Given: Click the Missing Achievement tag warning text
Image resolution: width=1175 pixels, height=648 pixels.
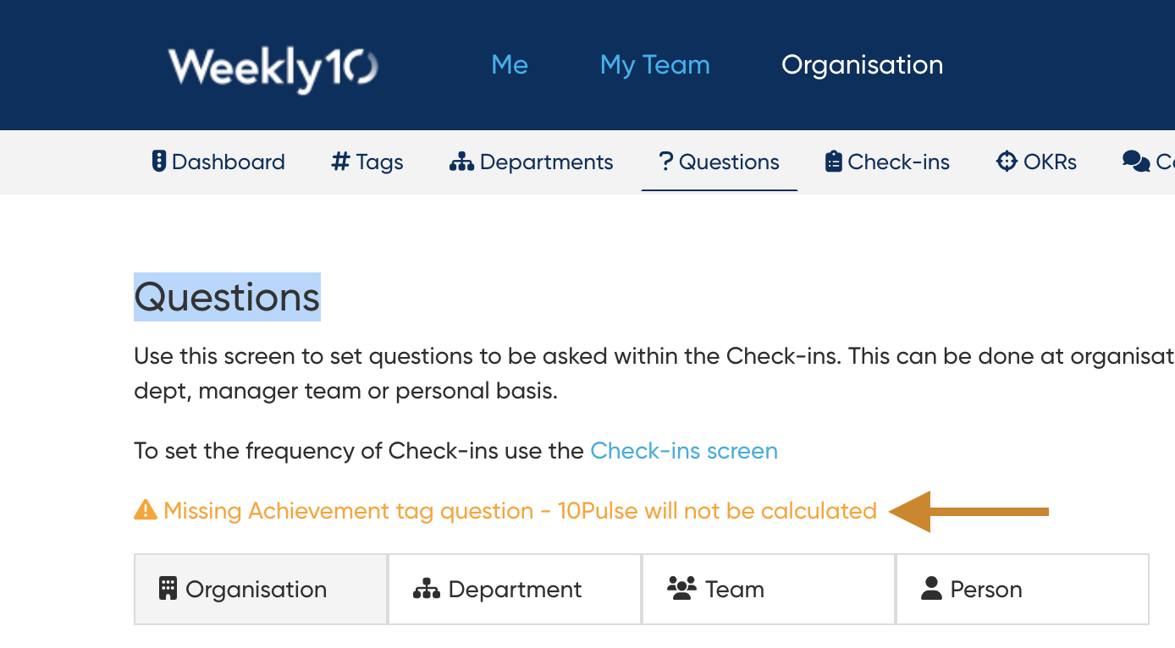Looking at the screenshot, I should (x=520, y=511).
